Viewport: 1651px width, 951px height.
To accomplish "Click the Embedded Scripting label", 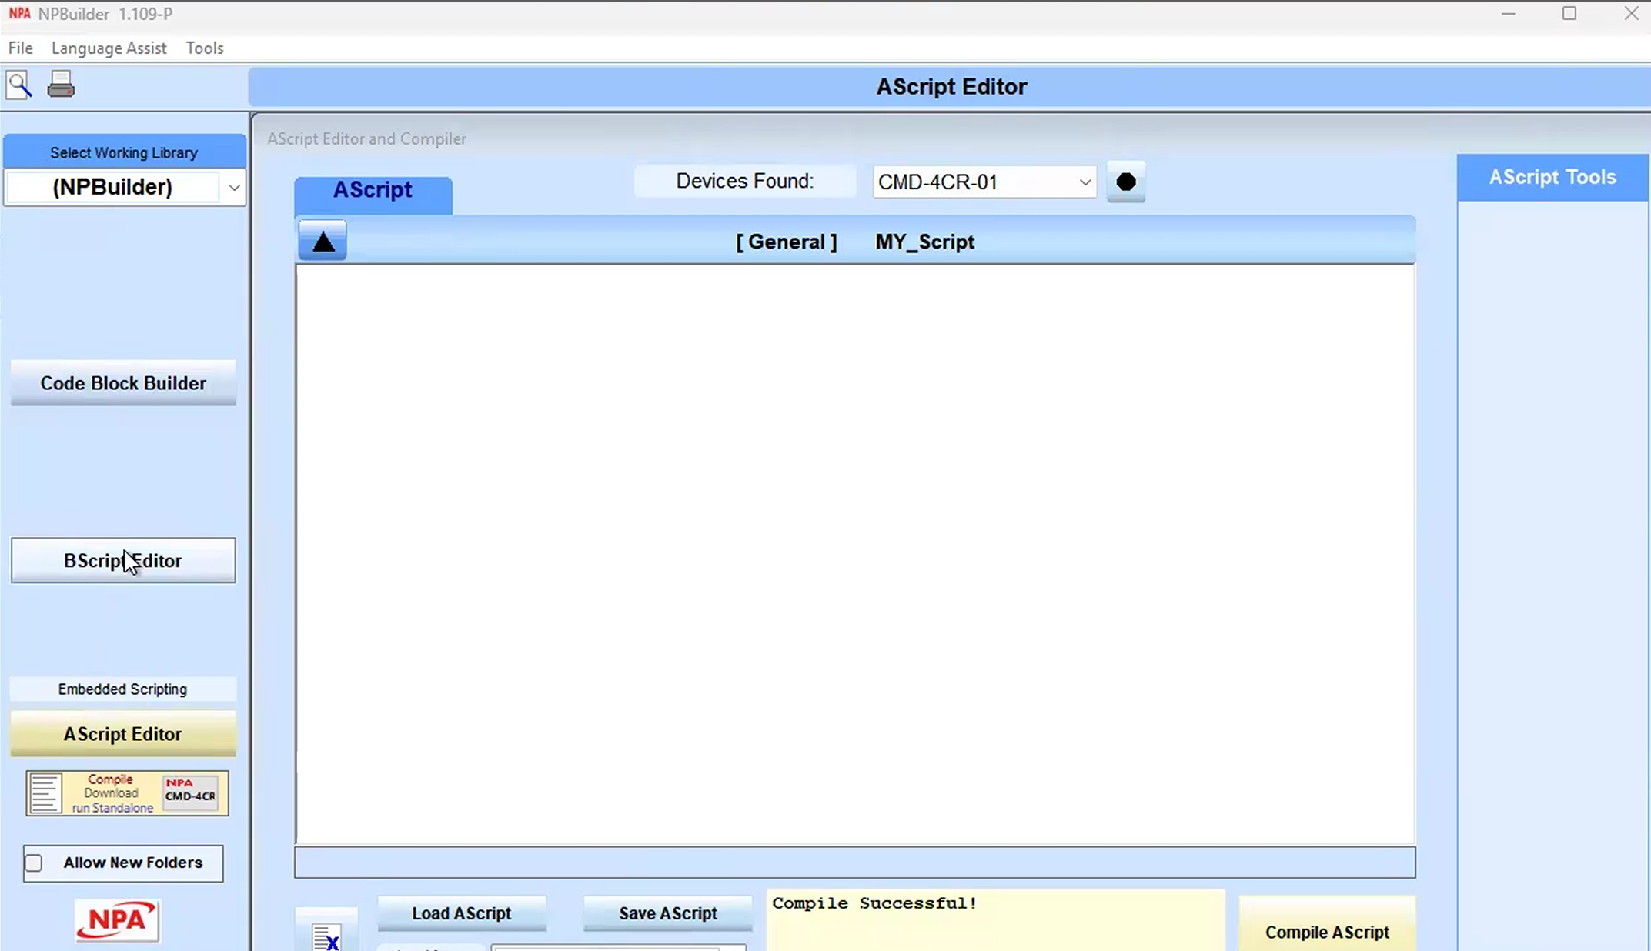I will pos(122,689).
